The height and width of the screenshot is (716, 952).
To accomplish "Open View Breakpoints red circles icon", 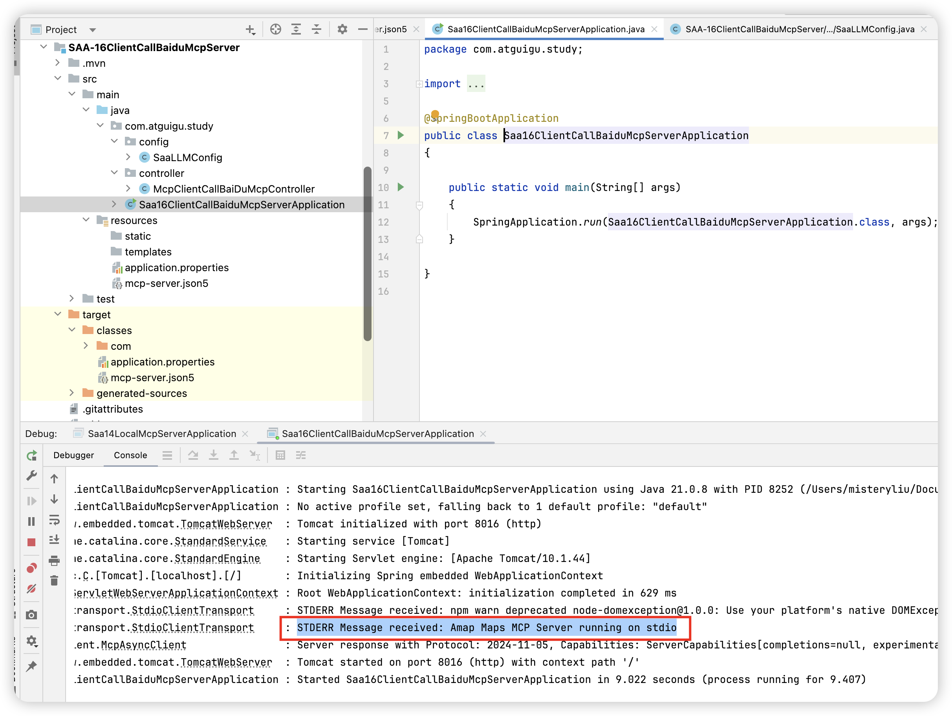I will 31,568.
